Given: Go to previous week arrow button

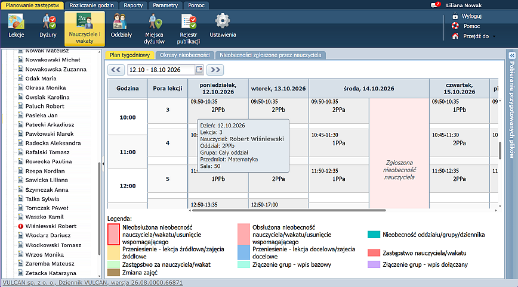Looking at the screenshot, I should (116, 70).
